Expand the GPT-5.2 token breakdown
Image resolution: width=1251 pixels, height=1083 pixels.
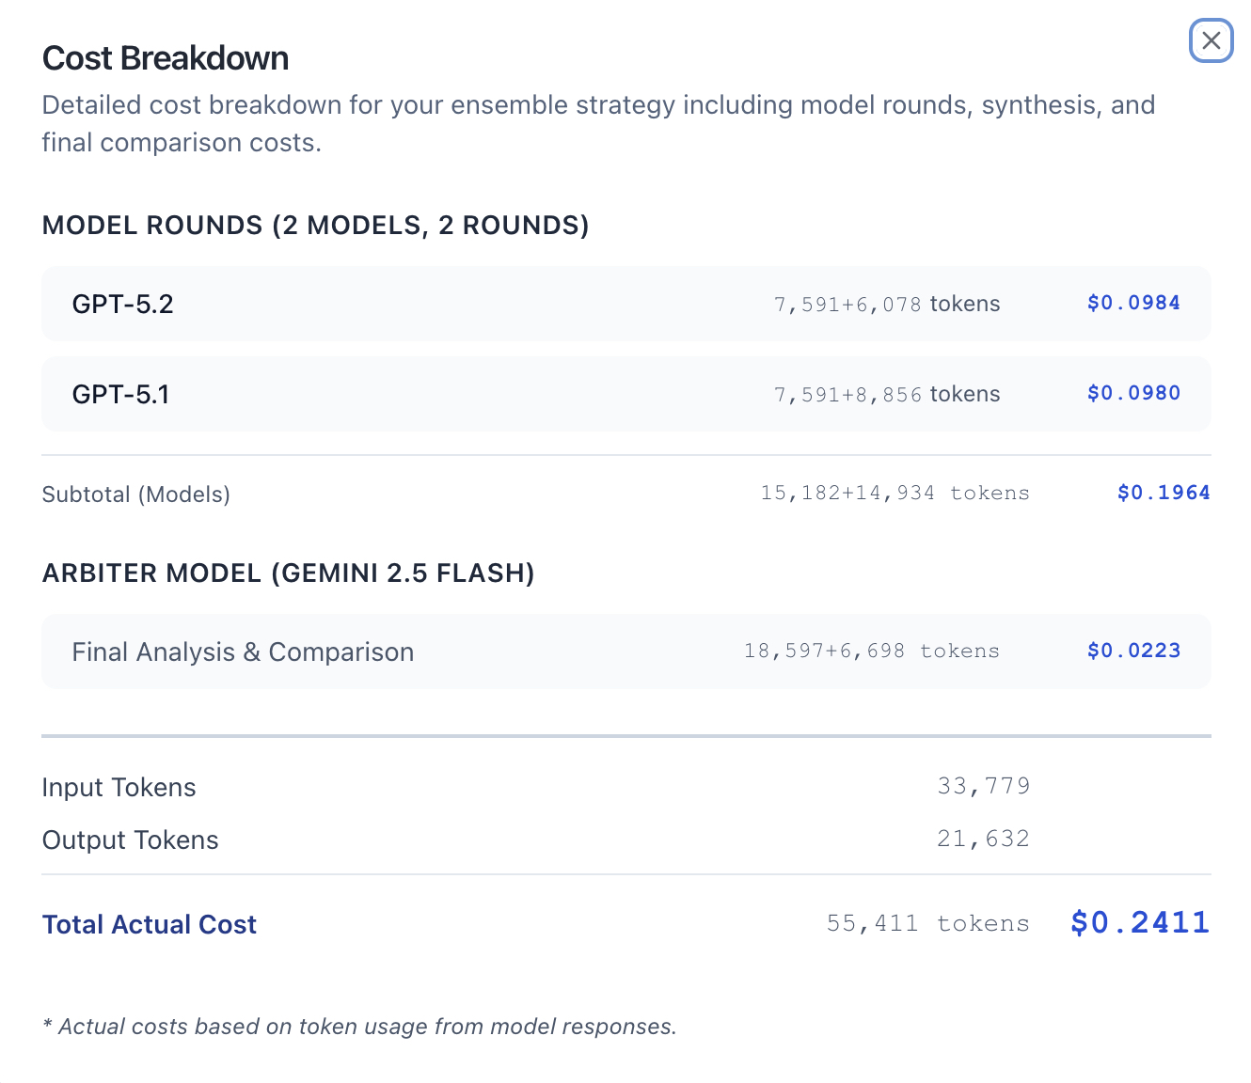pos(886,303)
